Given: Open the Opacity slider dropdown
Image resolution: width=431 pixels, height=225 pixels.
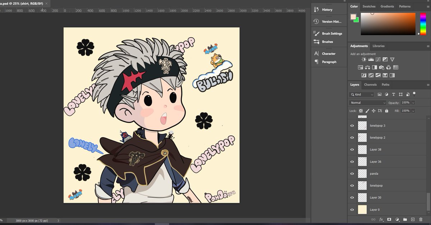Looking at the screenshot, I should (x=413, y=103).
